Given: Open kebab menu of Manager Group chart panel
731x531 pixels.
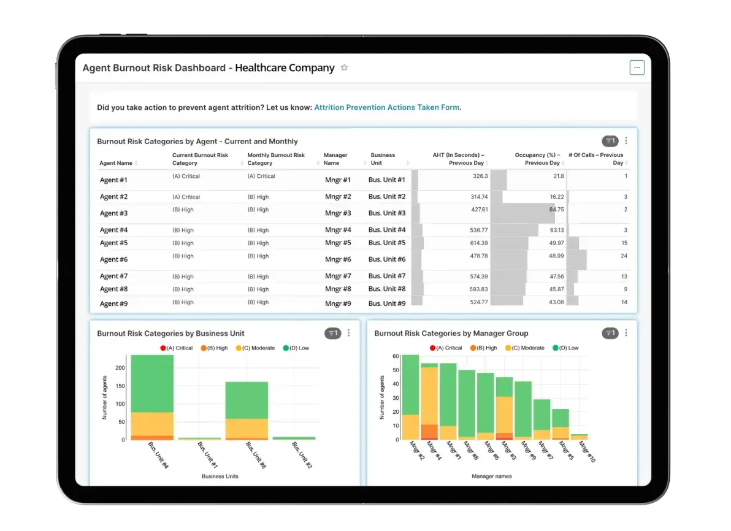Looking at the screenshot, I should tap(626, 334).
